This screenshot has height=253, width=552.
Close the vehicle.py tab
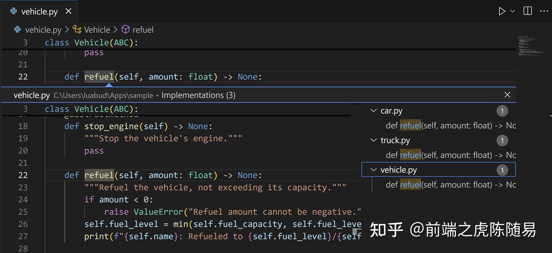[69, 11]
